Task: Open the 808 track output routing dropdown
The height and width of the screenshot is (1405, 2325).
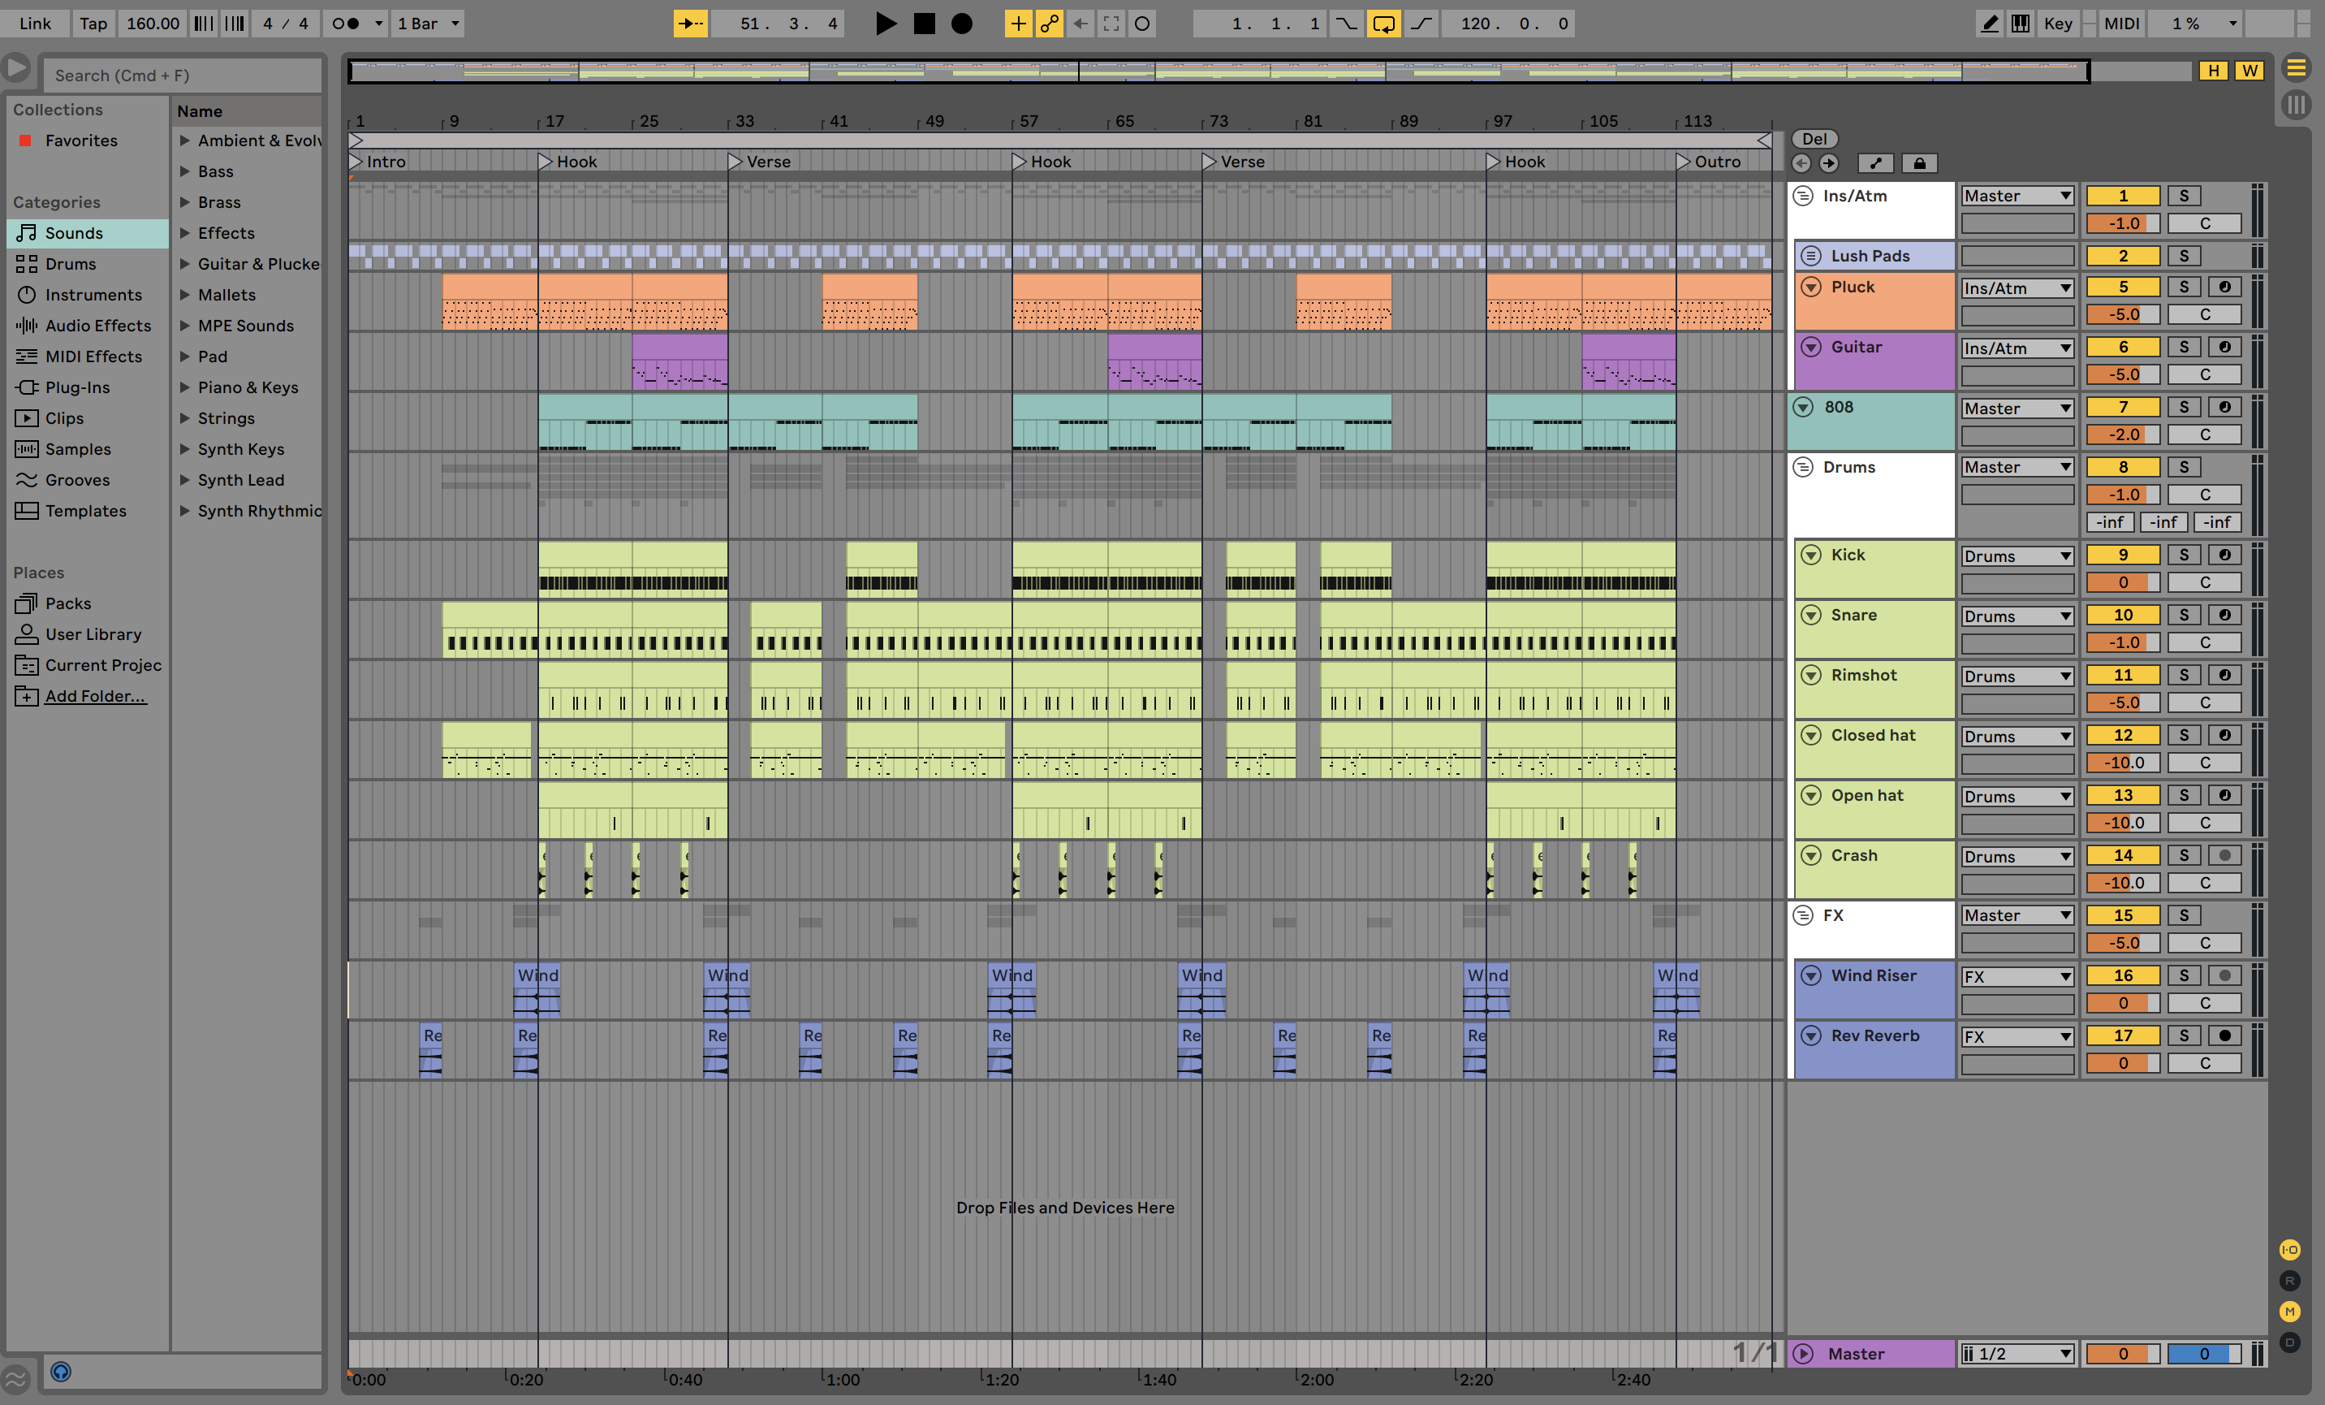Action: (2017, 409)
